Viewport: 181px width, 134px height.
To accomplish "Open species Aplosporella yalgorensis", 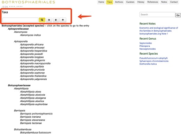I will 33,79.
